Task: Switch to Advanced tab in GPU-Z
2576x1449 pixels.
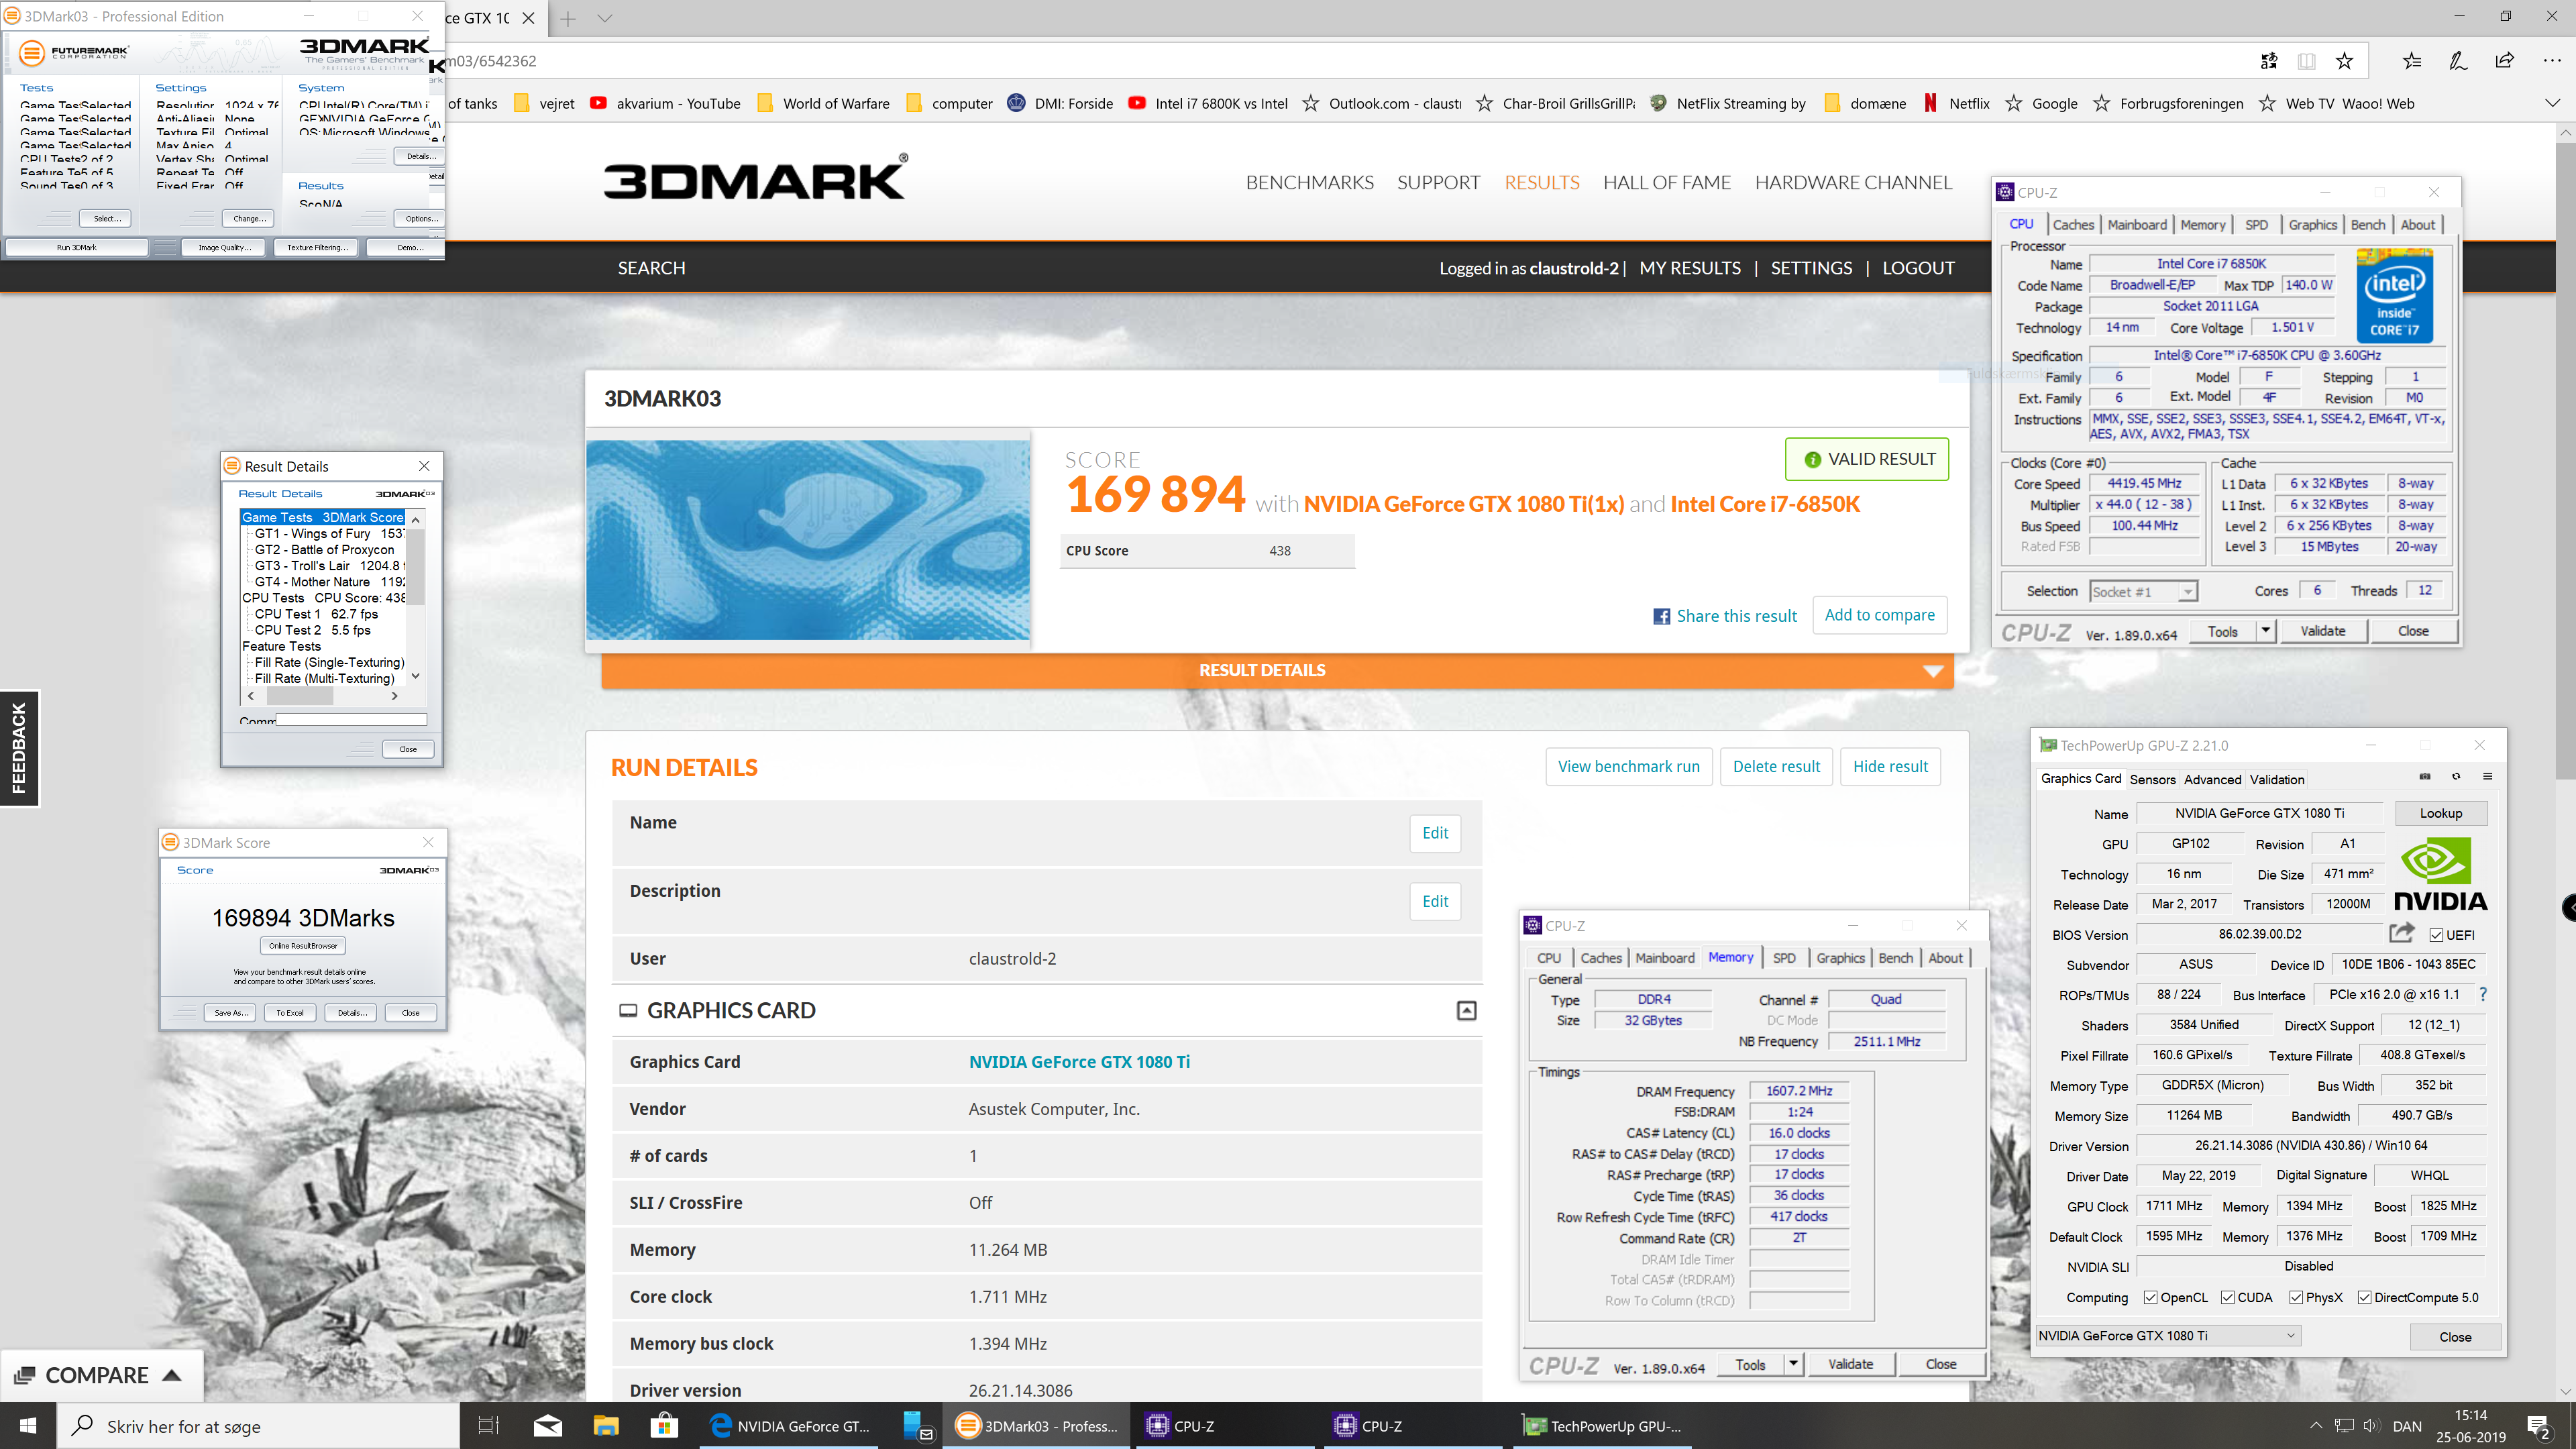Action: point(2212,779)
